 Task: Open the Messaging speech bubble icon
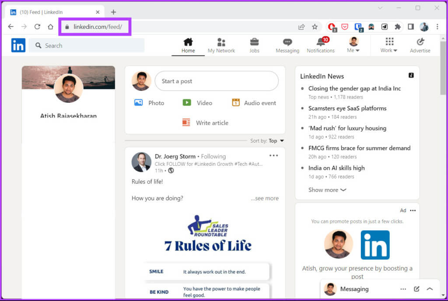[287, 42]
